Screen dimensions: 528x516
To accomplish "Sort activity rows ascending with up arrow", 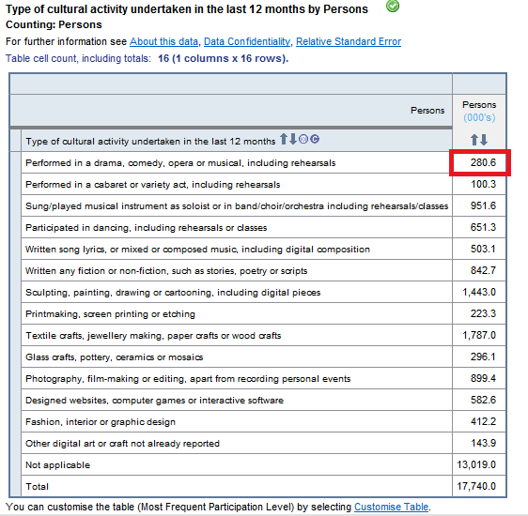I will (x=284, y=139).
